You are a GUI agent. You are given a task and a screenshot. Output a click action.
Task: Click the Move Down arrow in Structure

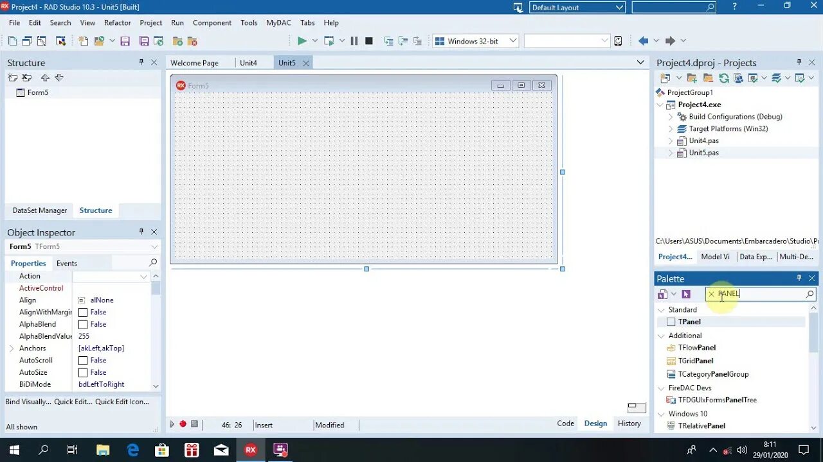[59, 78]
